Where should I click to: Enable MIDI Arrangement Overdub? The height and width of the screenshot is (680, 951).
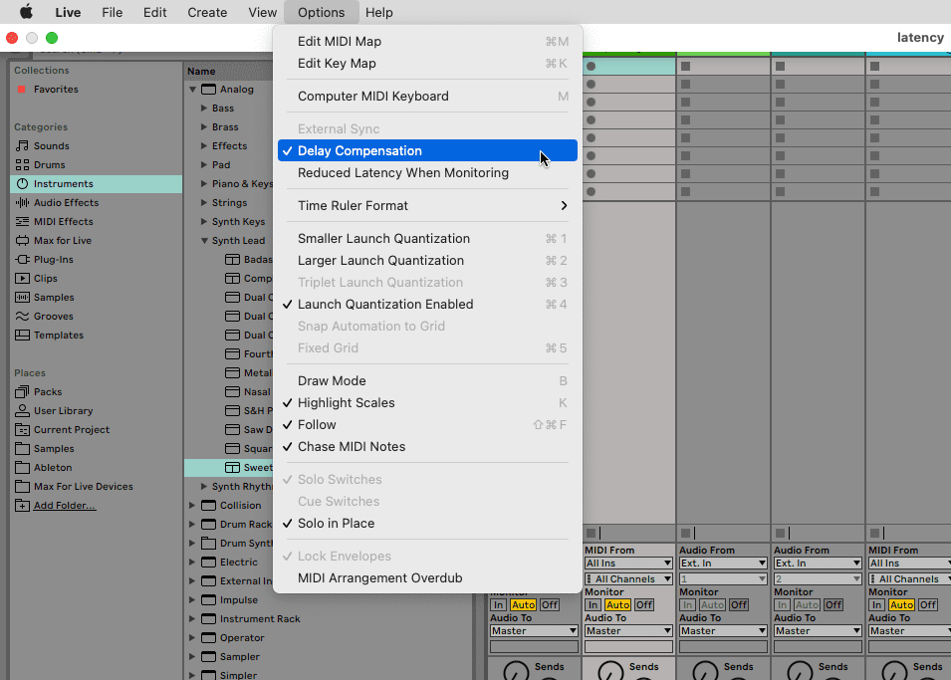tap(427, 578)
